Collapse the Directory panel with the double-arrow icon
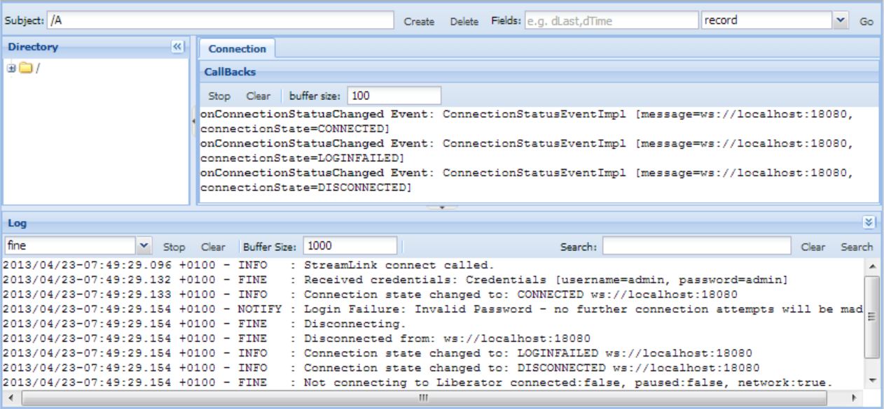Viewport: 884px width, 409px height. [x=177, y=48]
